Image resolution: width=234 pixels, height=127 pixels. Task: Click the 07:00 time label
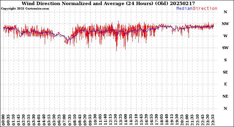(64, 120)
